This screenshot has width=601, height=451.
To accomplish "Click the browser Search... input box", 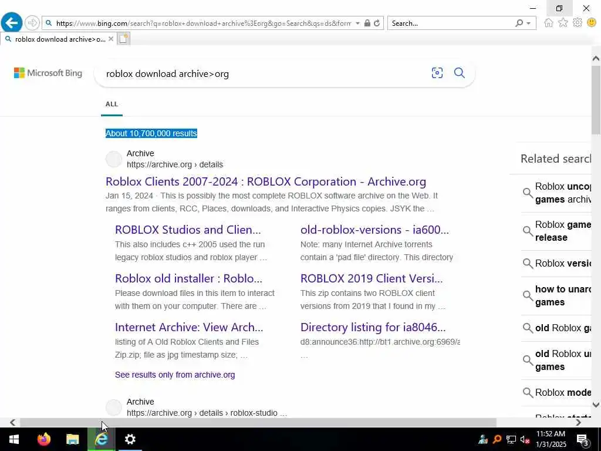I will (451, 23).
